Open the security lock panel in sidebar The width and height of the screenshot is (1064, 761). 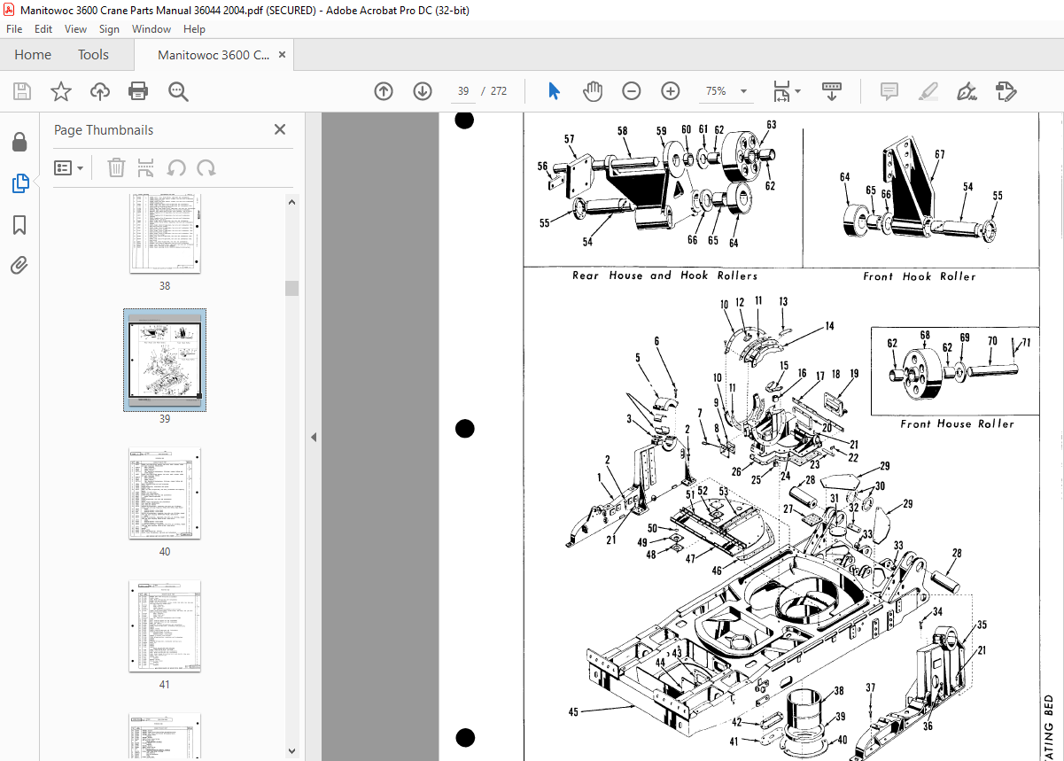[x=19, y=143]
